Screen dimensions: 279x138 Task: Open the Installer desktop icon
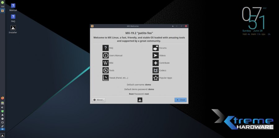pos(13,28)
